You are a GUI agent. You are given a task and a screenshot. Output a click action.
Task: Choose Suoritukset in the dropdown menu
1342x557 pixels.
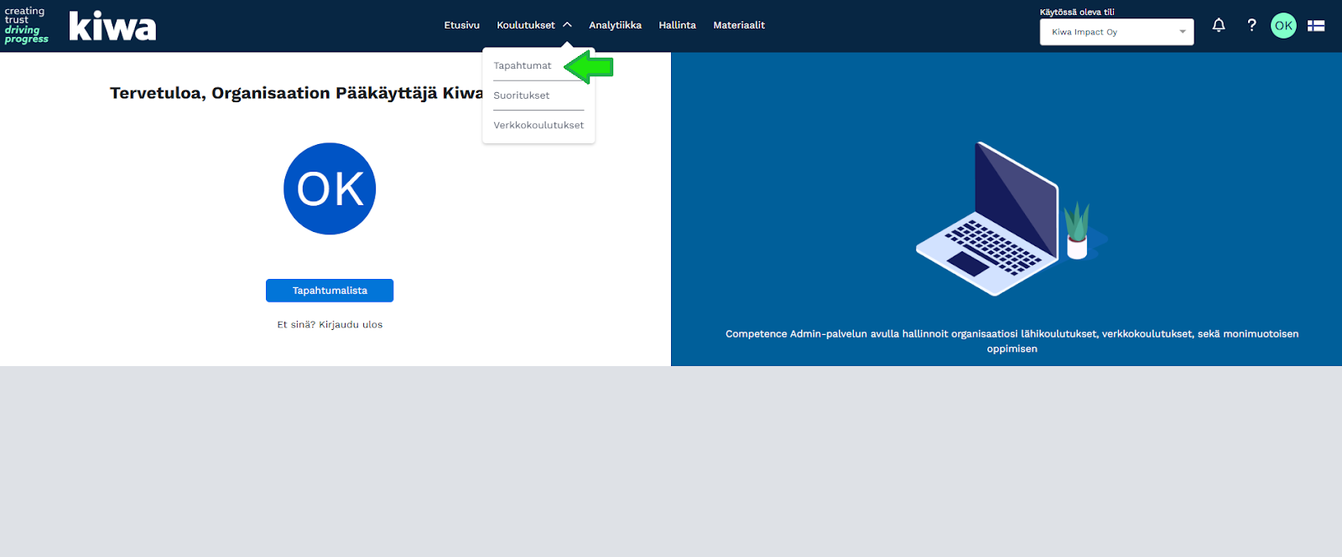tap(522, 95)
